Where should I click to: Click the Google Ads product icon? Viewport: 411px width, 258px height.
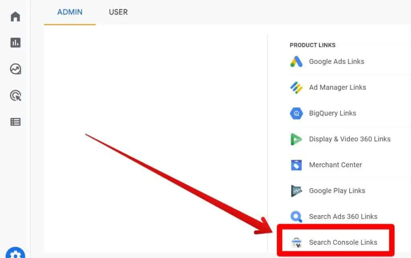[x=296, y=61]
